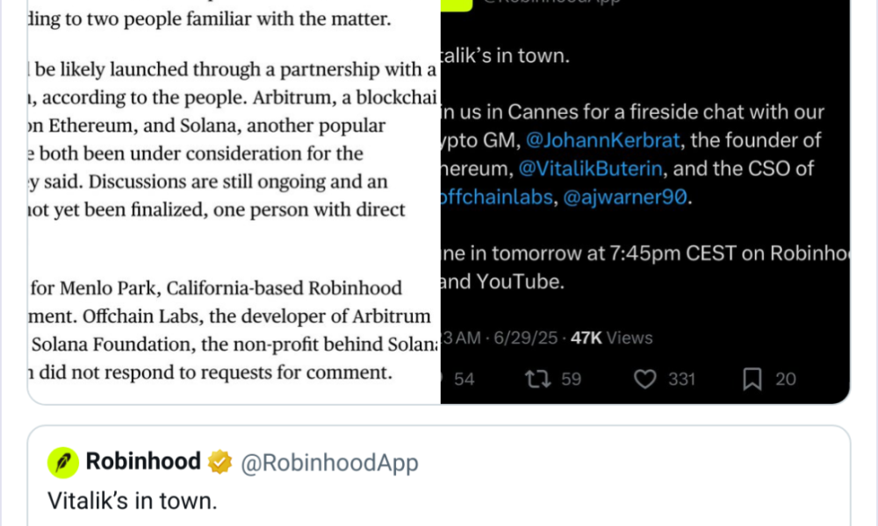Toggle the like on the fireside chat post
The width and height of the screenshot is (878, 526).
pyautogui.click(x=645, y=379)
